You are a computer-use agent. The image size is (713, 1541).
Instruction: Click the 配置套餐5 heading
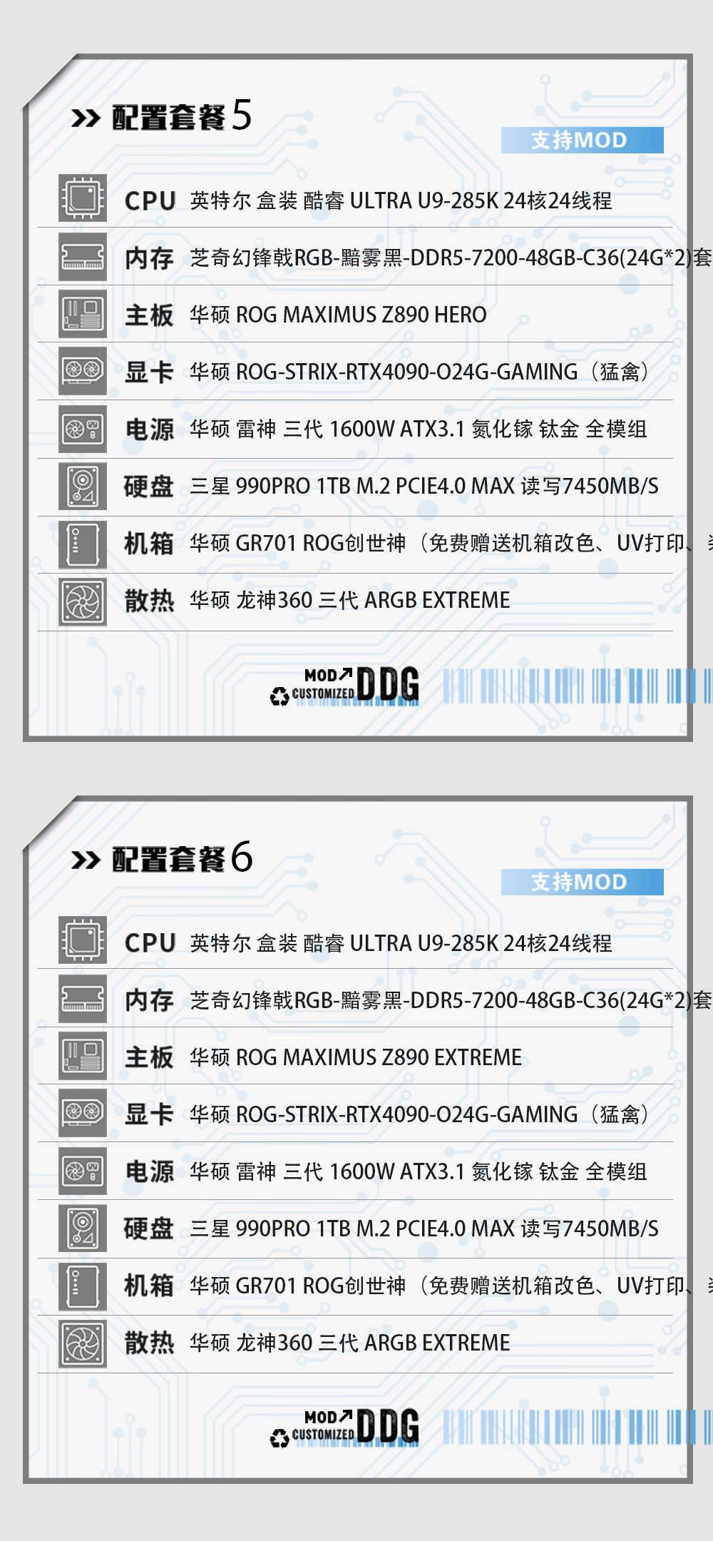(182, 116)
